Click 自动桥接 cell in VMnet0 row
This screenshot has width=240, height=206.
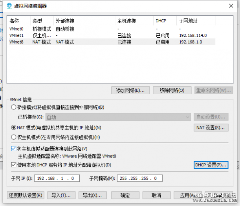tap(65, 29)
